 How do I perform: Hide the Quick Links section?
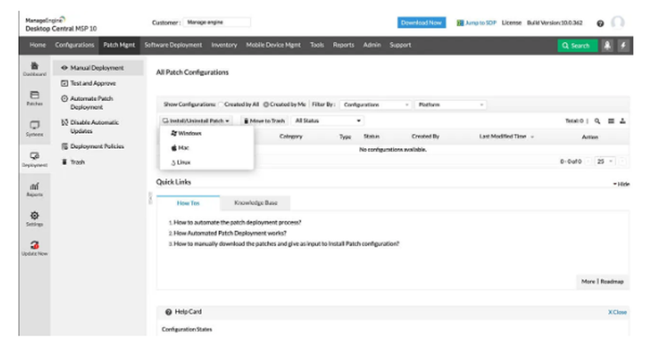[x=621, y=184]
